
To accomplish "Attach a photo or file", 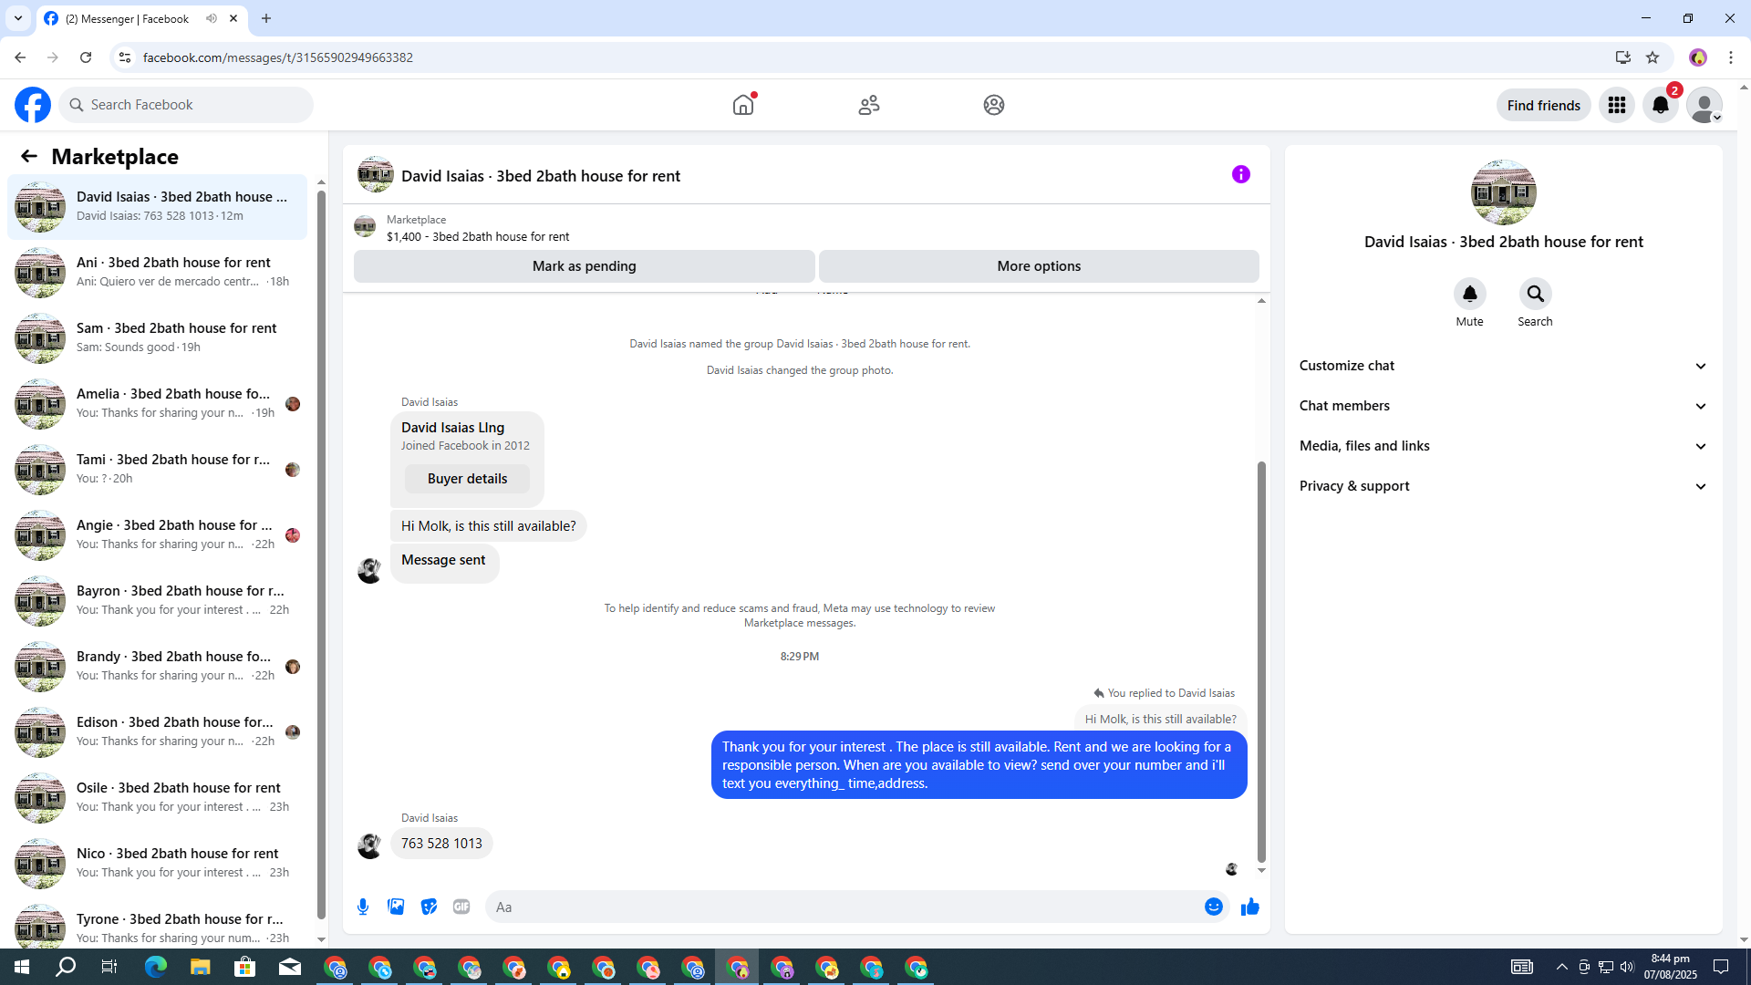I will click(x=396, y=907).
